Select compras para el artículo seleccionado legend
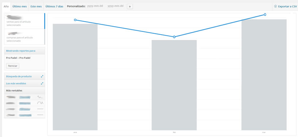 coord(24,37)
